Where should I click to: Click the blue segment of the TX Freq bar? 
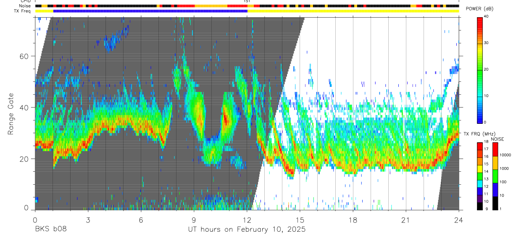(x=150, y=11)
